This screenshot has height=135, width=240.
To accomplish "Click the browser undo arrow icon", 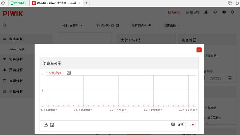I will pos(237,3).
